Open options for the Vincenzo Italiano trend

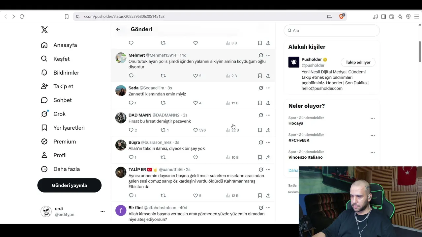coord(373,153)
